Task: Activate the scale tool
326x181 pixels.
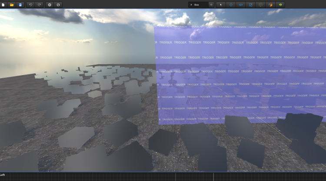Action: 251,4
